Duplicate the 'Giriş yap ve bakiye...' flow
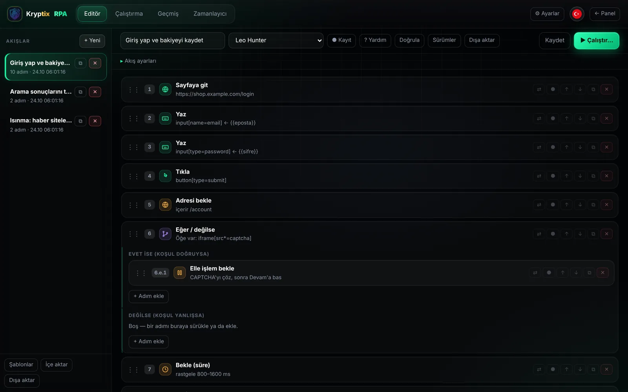This screenshot has width=628, height=392. coord(80,63)
